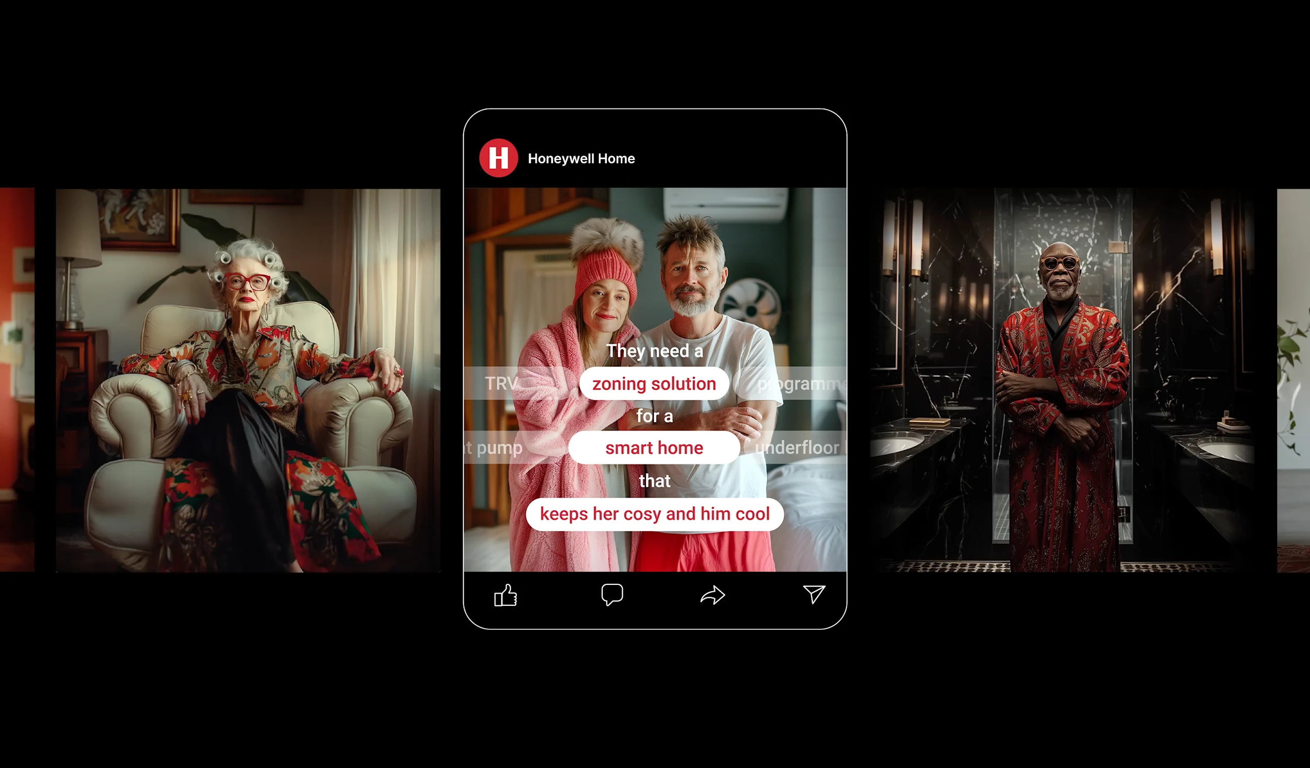Tap the direct send/paper plane icon

click(813, 594)
